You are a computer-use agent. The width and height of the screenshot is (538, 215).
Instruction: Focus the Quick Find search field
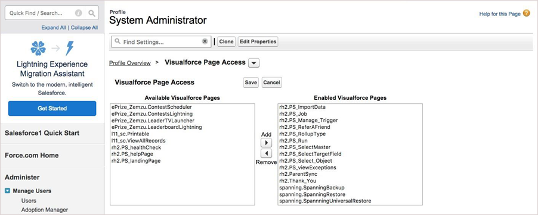tap(45, 13)
